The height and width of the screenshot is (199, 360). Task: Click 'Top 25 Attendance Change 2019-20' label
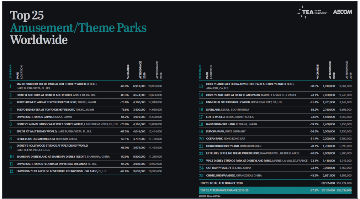[x=224, y=190]
